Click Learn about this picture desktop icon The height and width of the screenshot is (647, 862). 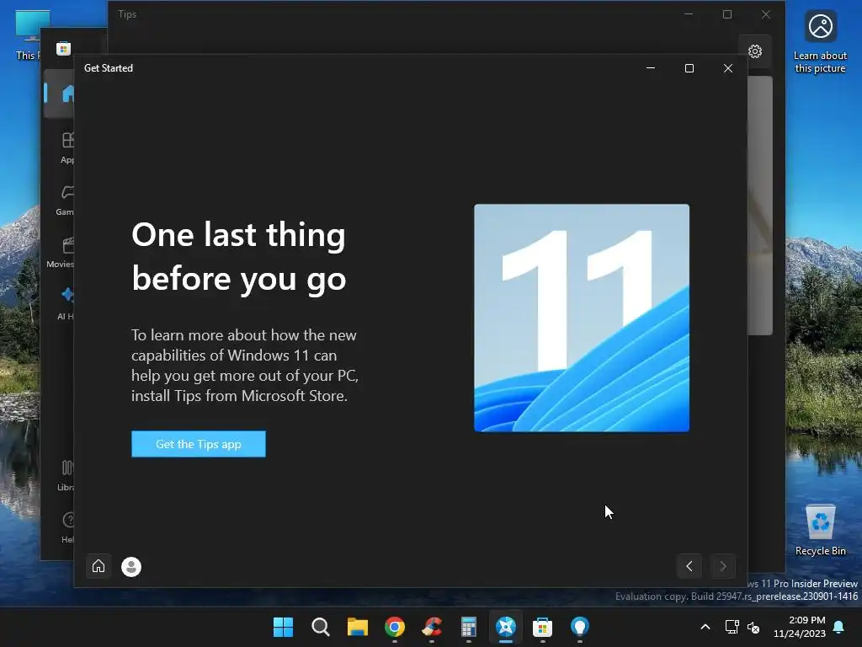pyautogui.click(x=820, y=42)
